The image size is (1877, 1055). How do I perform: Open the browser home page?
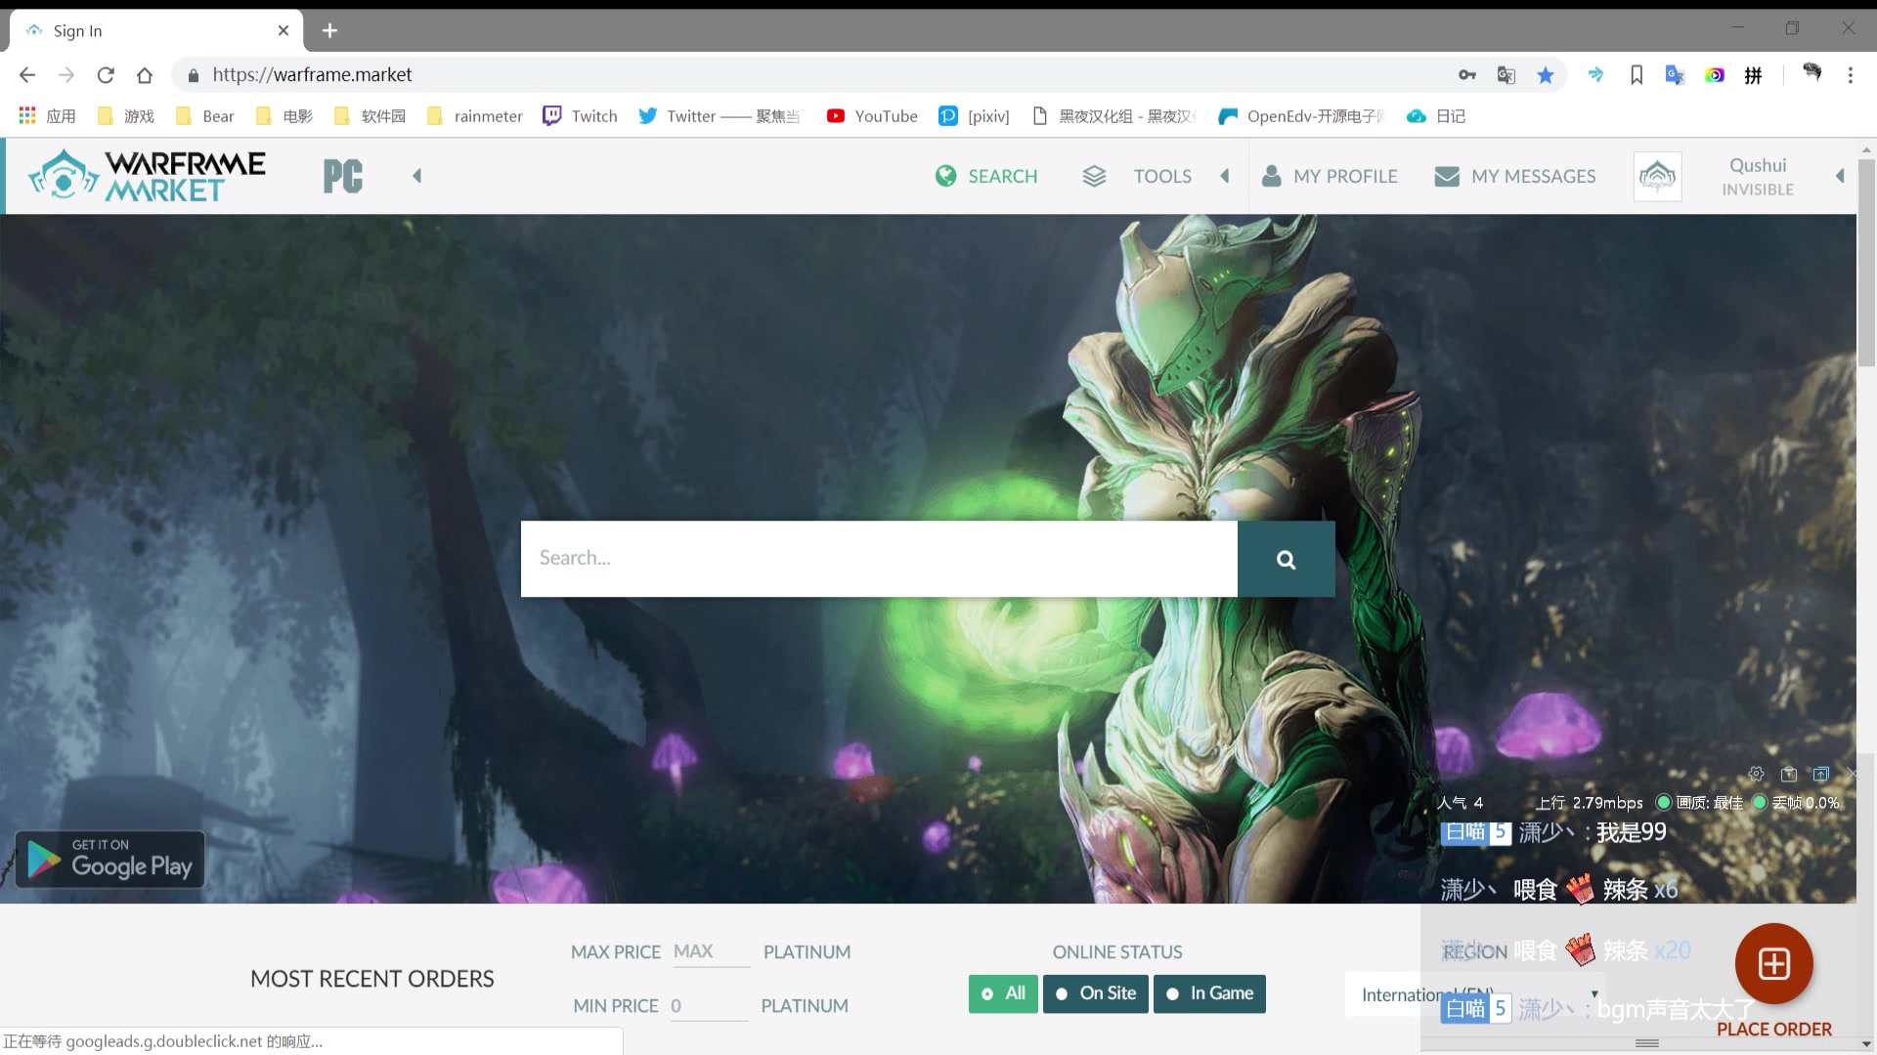145,75
